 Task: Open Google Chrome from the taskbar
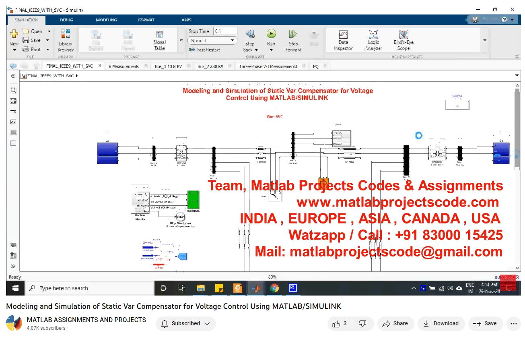[x=275, y=288]
